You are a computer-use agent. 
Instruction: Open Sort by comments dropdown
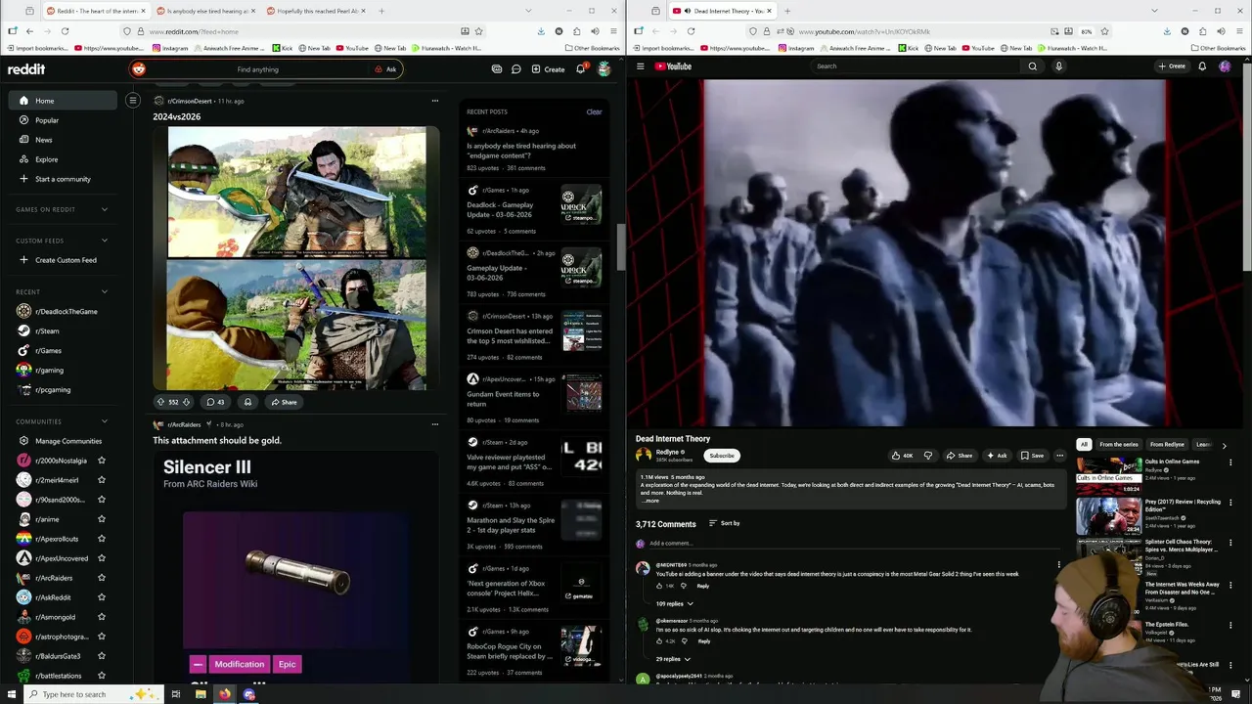point(724,523)
